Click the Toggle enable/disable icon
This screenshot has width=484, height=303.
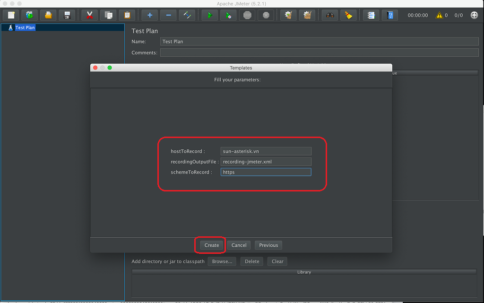click(187, 15)
